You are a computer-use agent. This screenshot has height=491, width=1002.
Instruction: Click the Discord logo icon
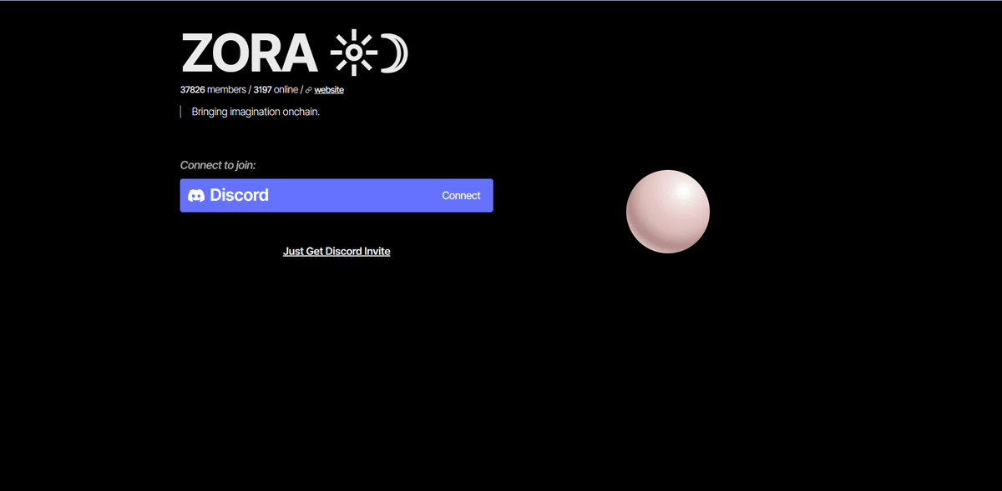[x=196, y=196]
